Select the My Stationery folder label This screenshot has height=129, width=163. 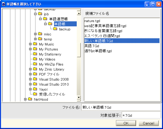(50, 54)
